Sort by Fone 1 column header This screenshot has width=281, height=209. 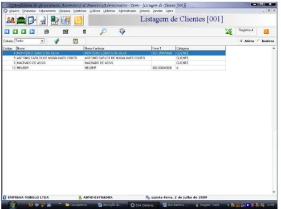pos(164,48)
